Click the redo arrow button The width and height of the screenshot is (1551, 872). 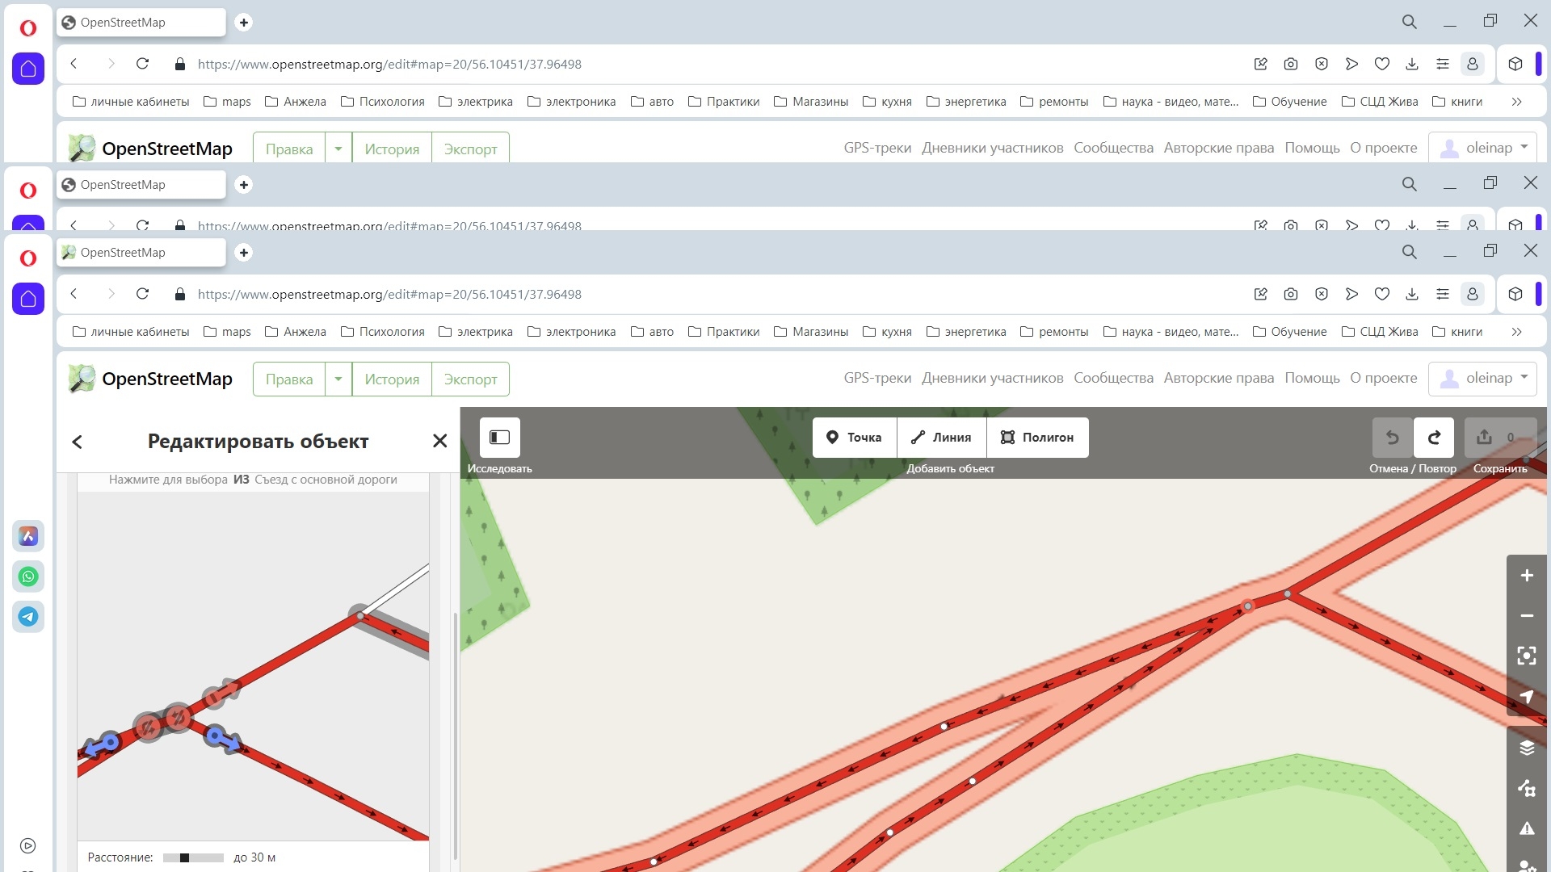(1434, 438)
